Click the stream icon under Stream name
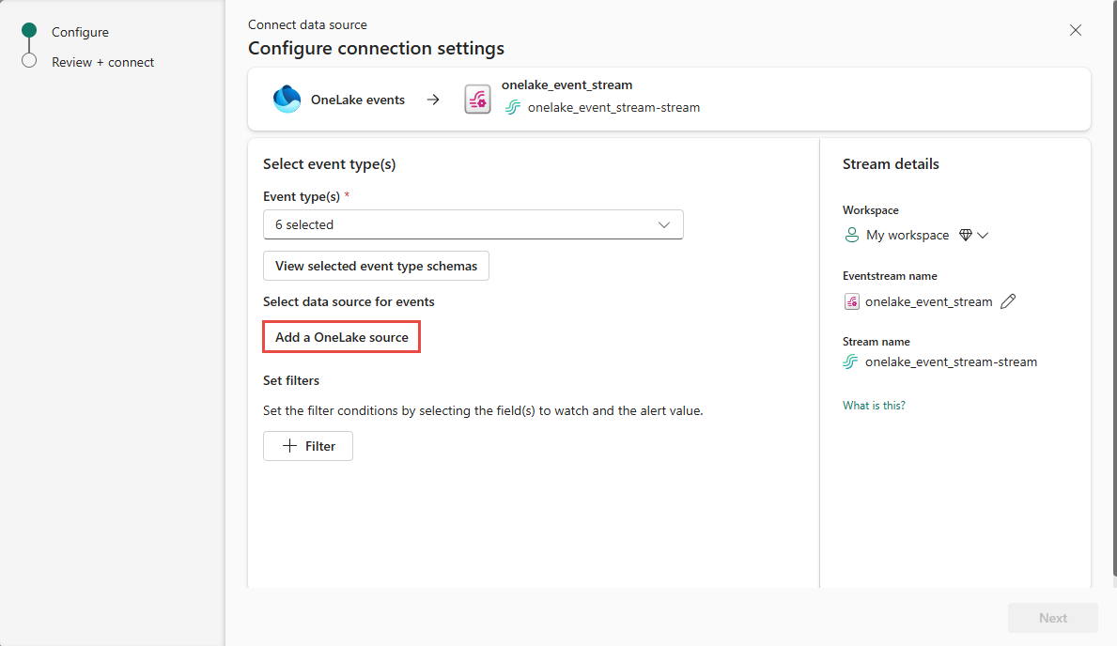Screen dimensions: 1117x646 click(x=851, y=361)
